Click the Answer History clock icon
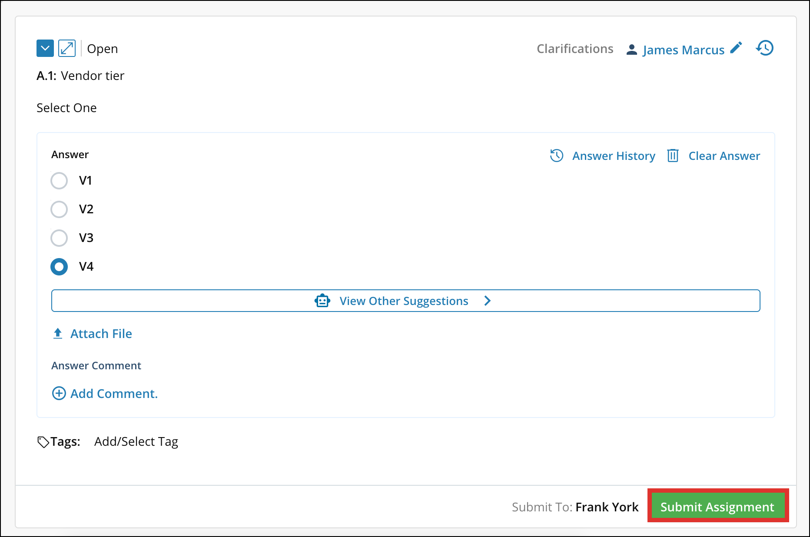Viewport: 810px width, 537px height. point(557,156)
